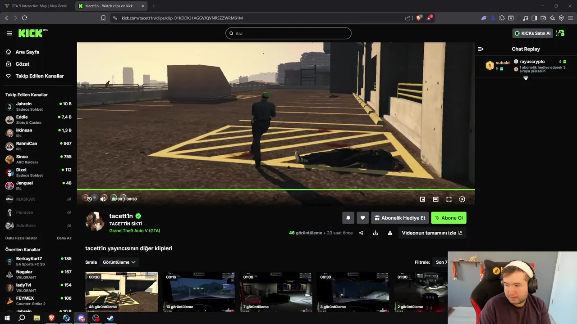Open Sinco channel in sidebar

coord(38,159)
